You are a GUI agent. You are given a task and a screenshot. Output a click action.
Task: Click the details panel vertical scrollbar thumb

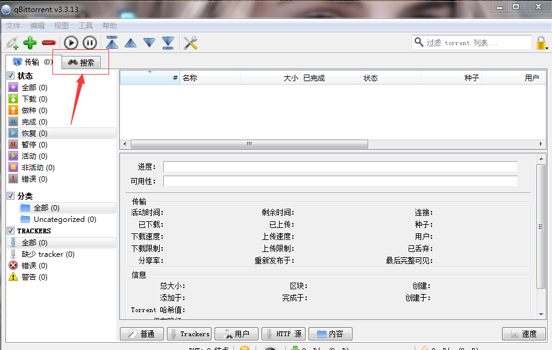tap(541, 227)
